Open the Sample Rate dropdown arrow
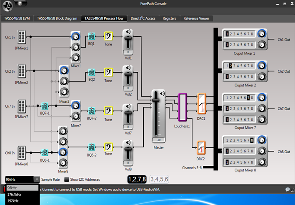Image resolution: width=295 pixels, height=205 pixels. [37, 180]
